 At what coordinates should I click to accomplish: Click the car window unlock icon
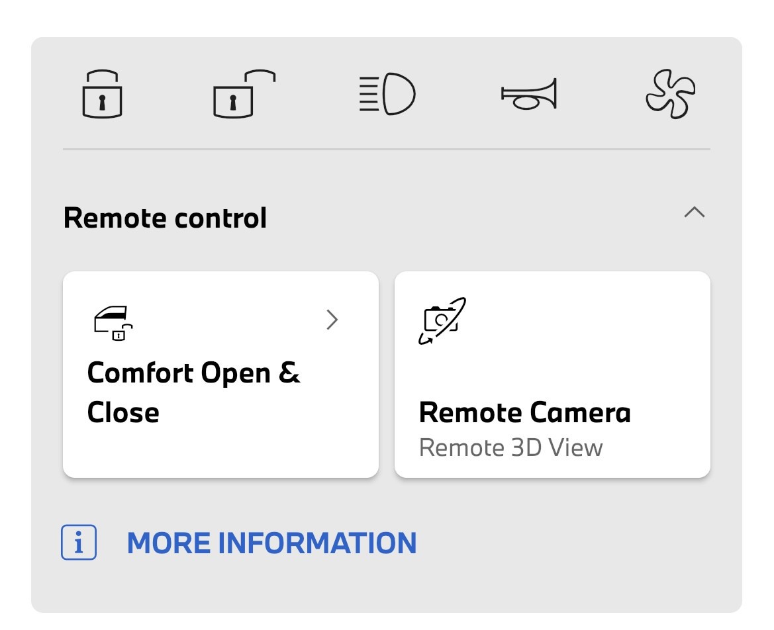113,323
